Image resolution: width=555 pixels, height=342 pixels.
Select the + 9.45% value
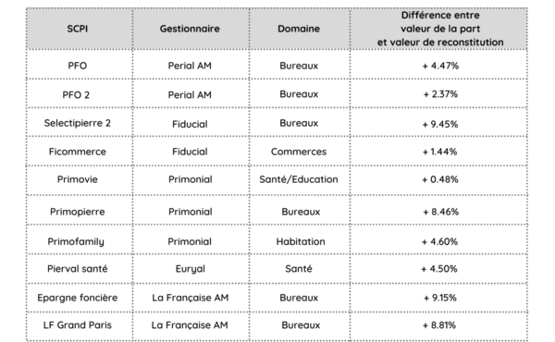440,124
